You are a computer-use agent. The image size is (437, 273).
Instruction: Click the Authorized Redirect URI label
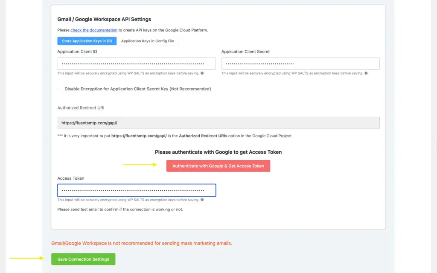pyautogui.click(x=81, y=108)
